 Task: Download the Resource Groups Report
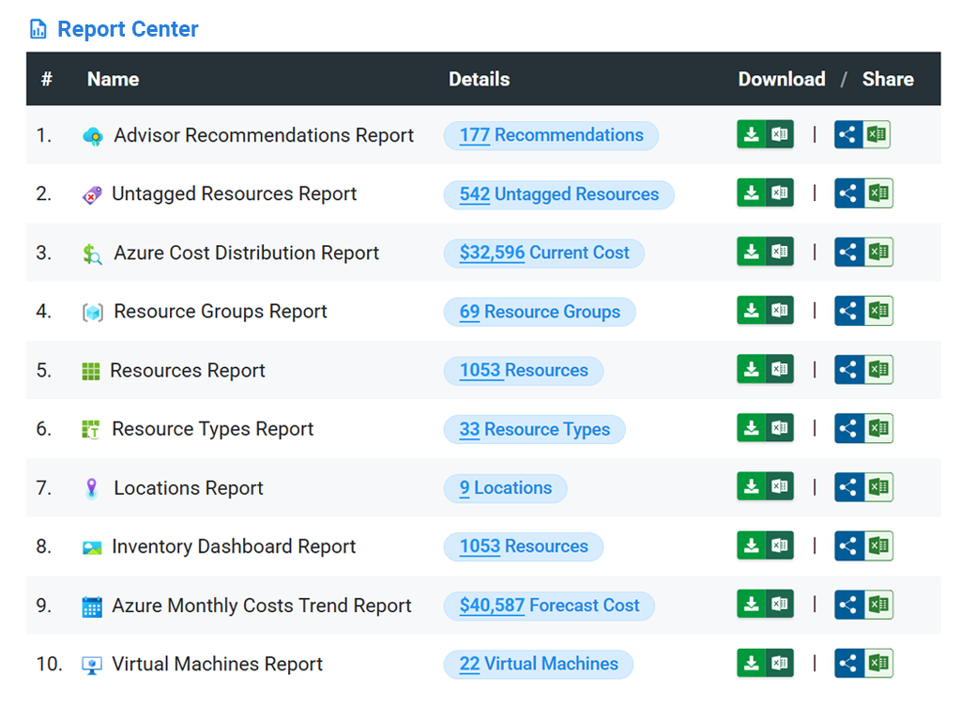tap(765, 310)
